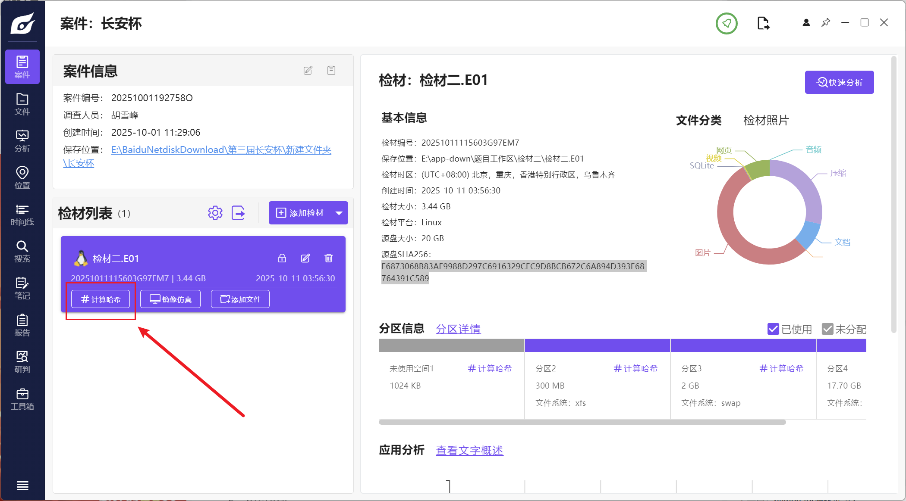Image resolution: width=906 pixels, height=501 pixels.
Task: Click the pin window icon
Action: click(826, 23)
